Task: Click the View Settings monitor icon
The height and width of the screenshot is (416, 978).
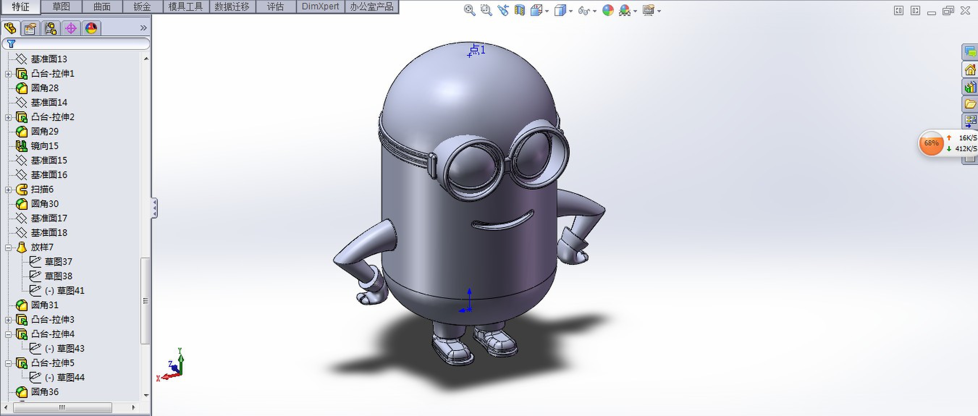Action: pyautogui.click(x=649, y=10)
